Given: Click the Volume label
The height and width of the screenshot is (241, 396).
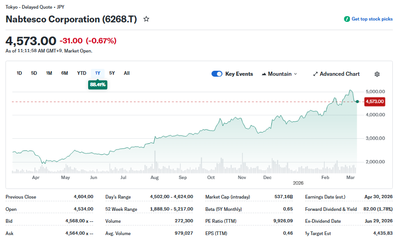Looking at the screenshot, I should 113,221.
